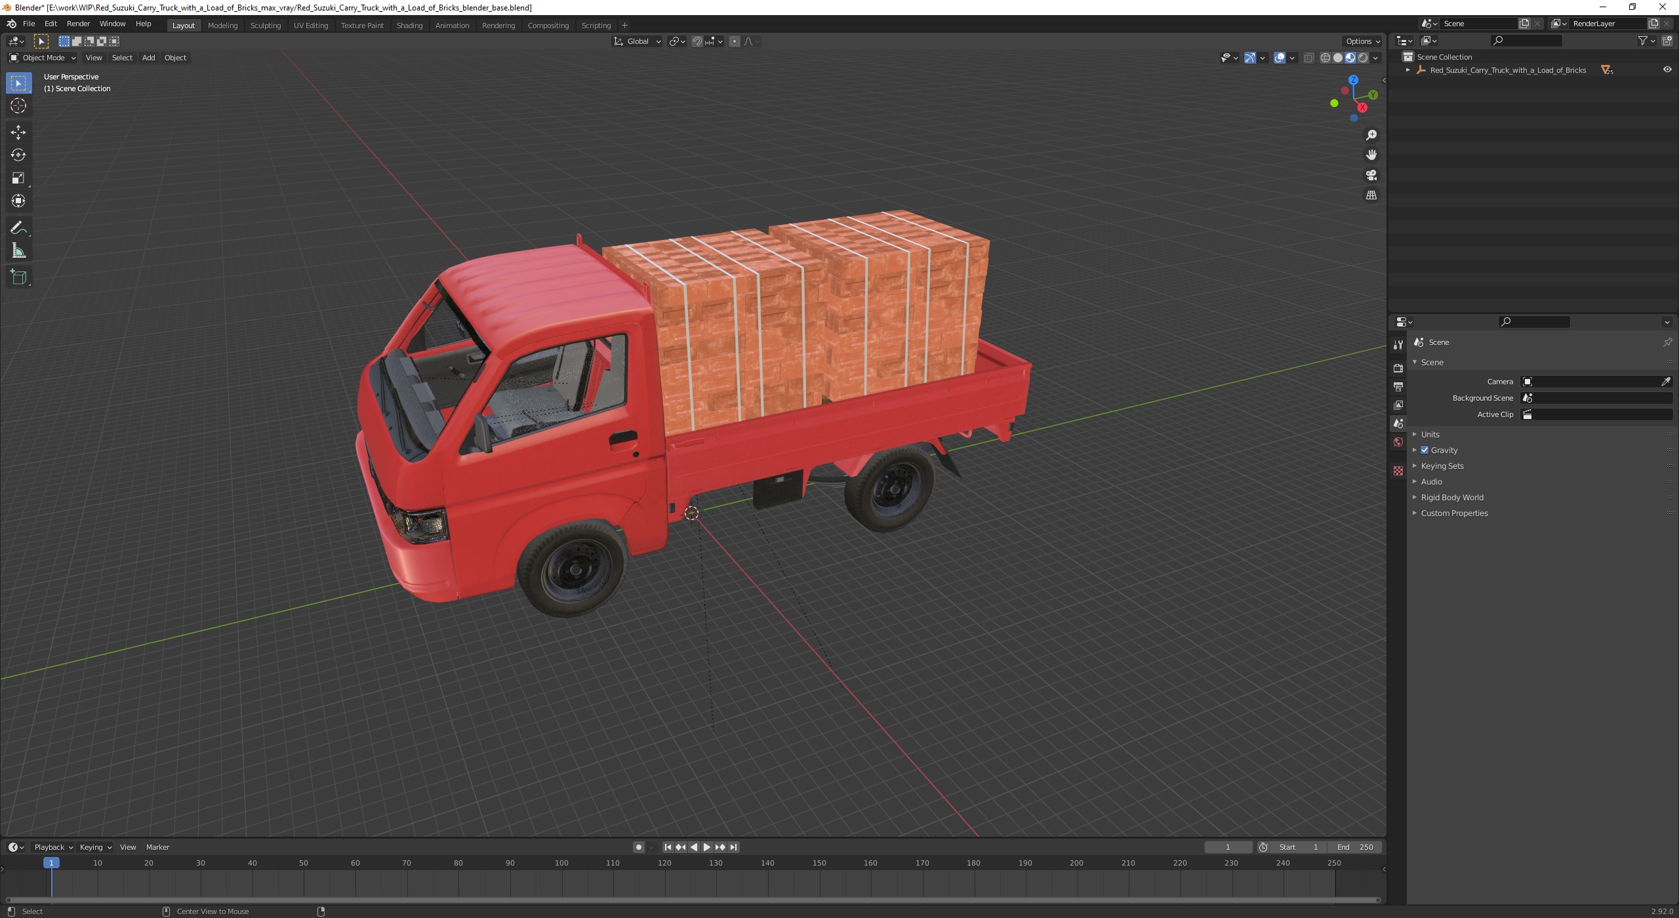The height and width of the screenshot is (918, 1679).
Task: Click the End frame field
Action: point(1355,847)
